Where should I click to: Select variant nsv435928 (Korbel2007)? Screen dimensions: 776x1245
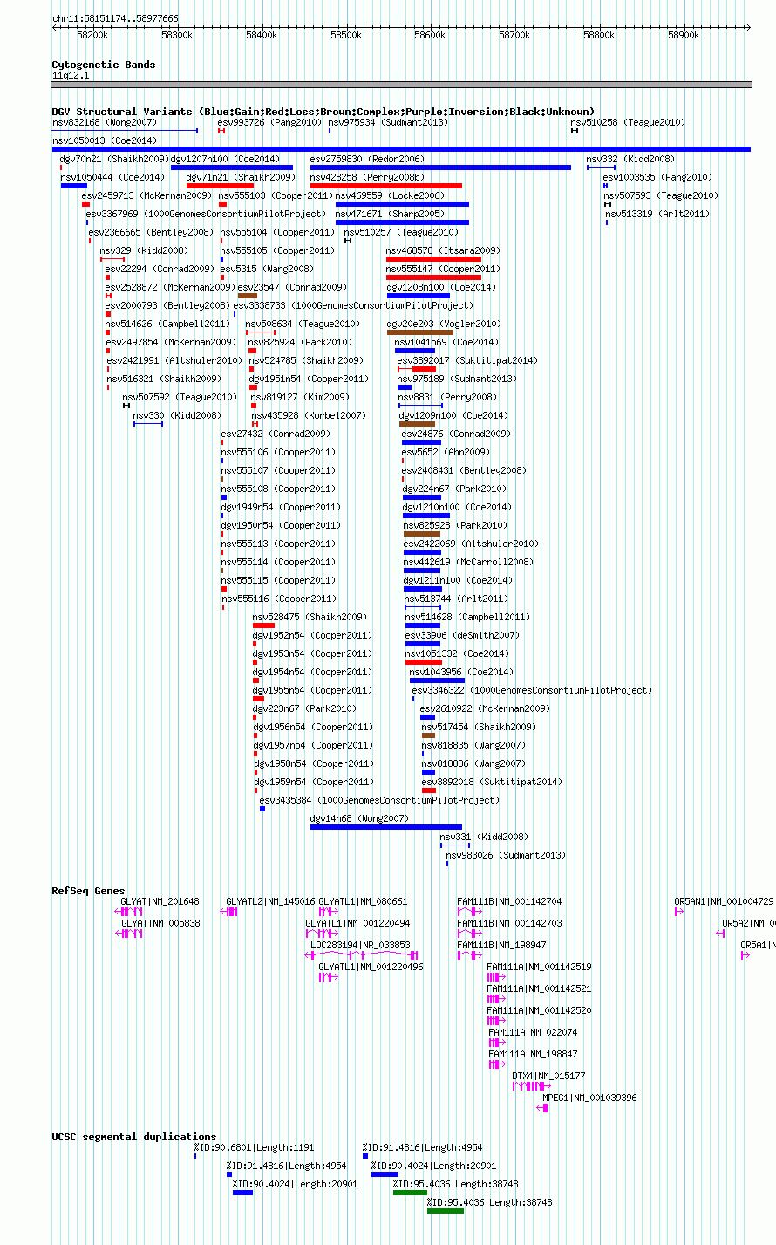[x=309, y=416]
